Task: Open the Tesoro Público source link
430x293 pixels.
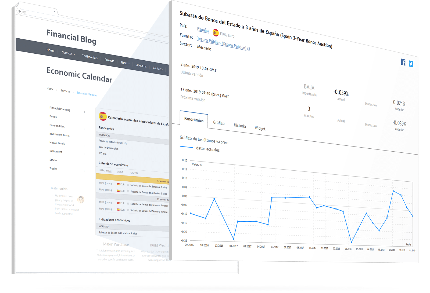Action: [221, 43]
